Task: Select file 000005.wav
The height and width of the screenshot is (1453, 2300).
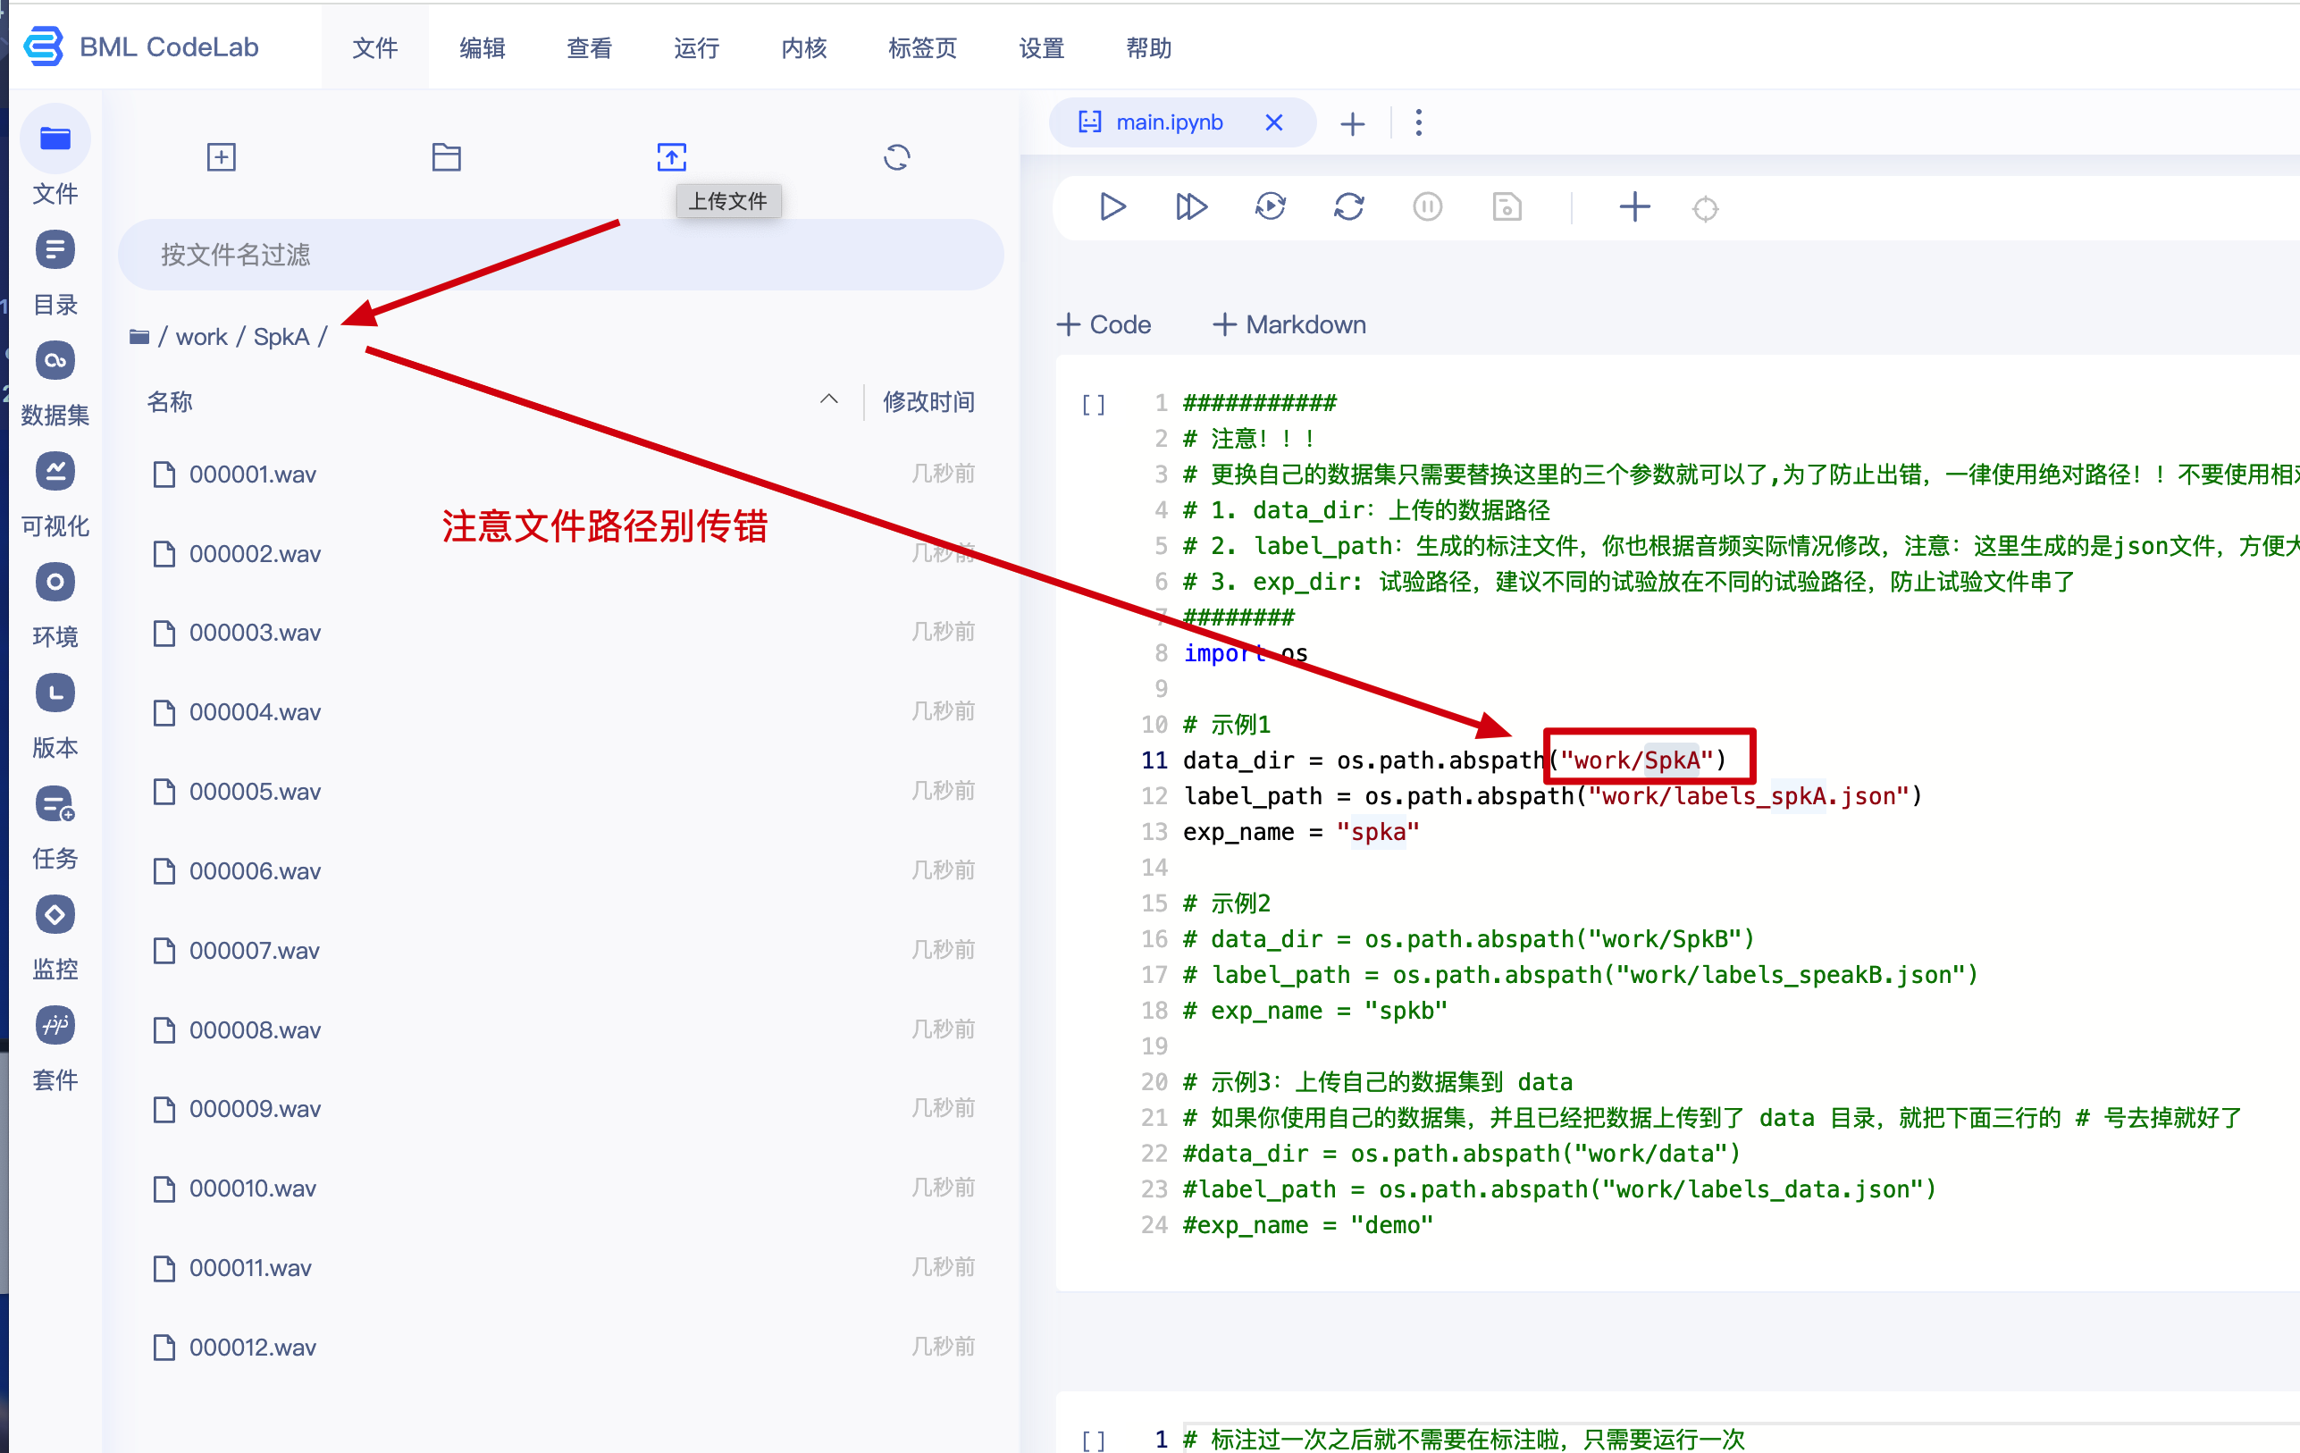Action: (255, 792)
